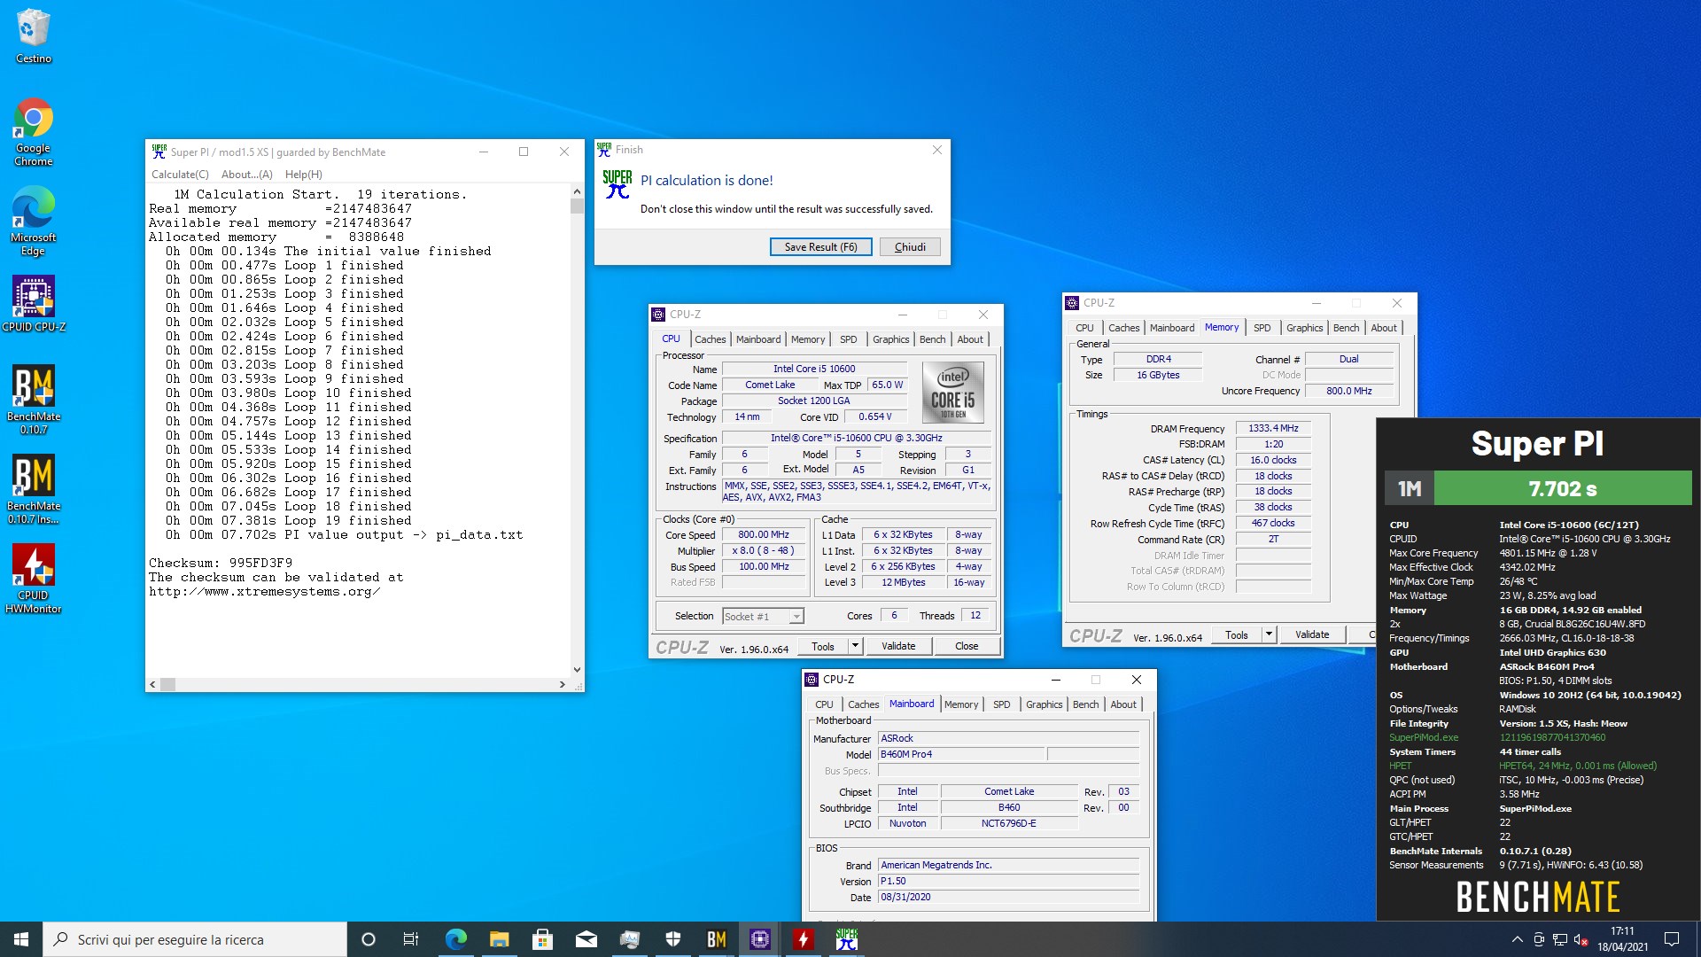Screen dimensions: 1701x957
Task: Click BIOS date 08/31/2020 field
Action: pyautogui.click(x=1008, y=898)
